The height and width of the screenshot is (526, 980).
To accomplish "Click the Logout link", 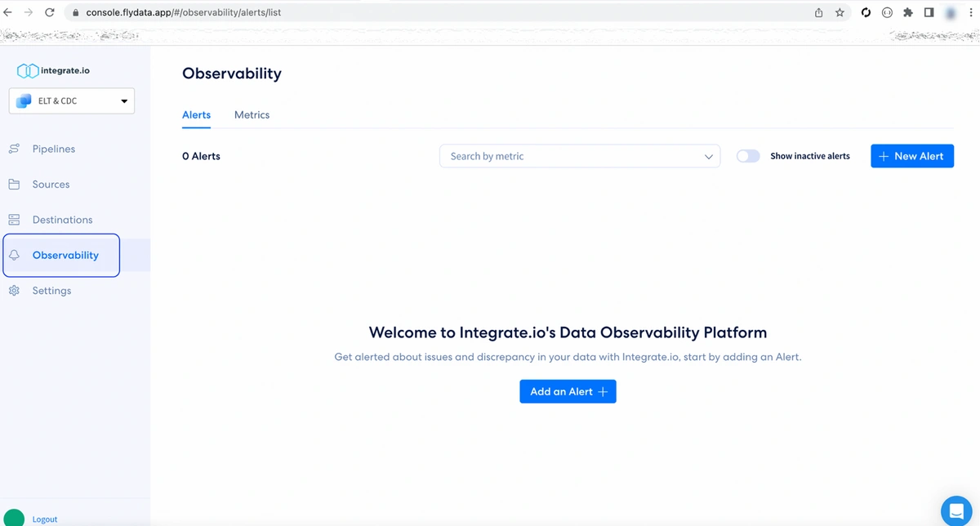I will point(45,519).
